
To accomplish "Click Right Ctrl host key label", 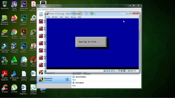I will [x=133, y=71].
